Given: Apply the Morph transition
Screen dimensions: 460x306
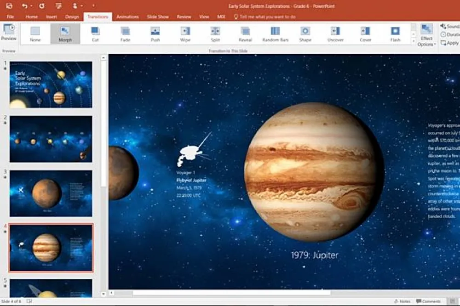Looking at the screenshot, I should [x=65, y=34].
